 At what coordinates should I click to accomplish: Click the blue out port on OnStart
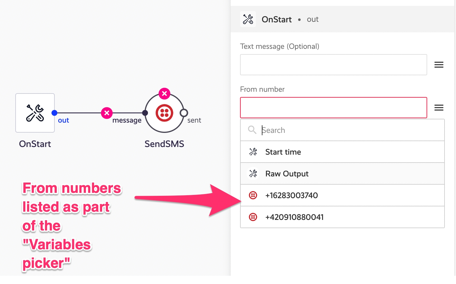54,113
